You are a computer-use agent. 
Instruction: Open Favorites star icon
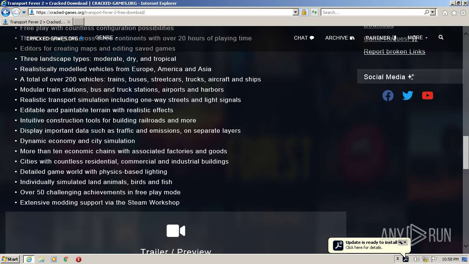(454, 13)
